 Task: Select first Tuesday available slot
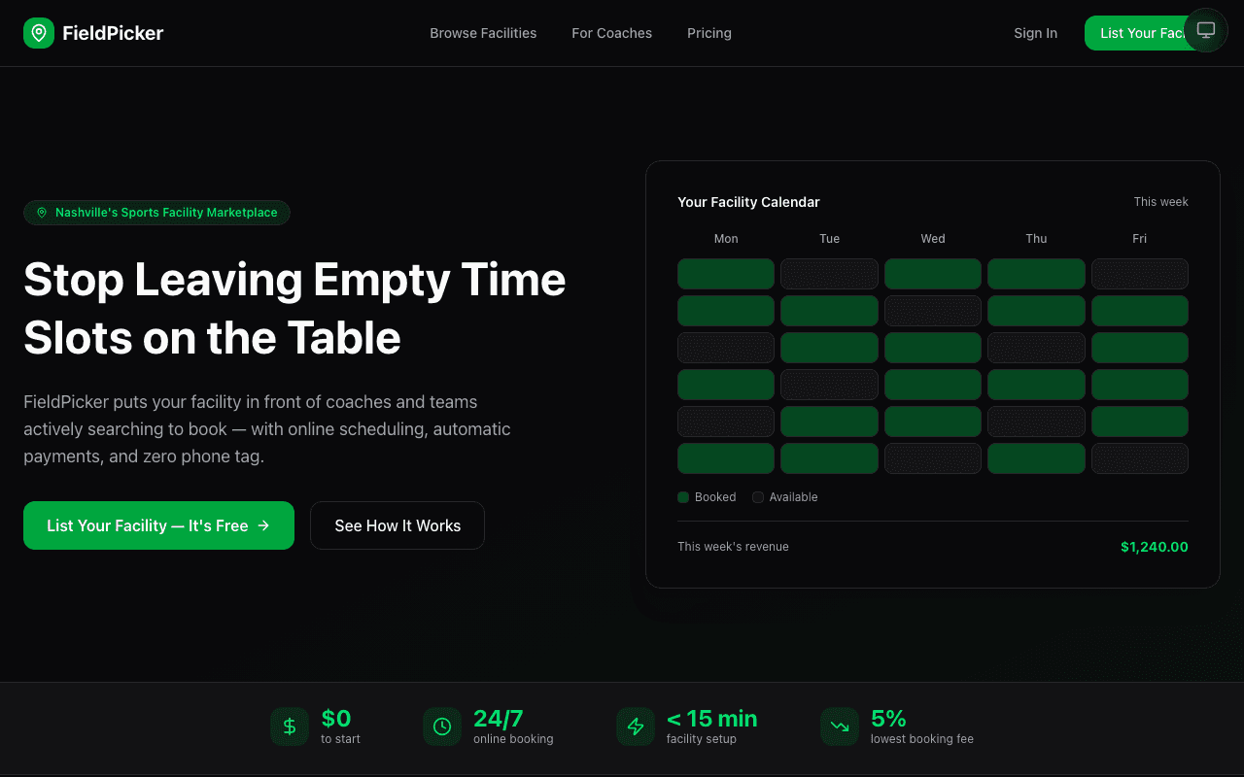click(829, 274)
